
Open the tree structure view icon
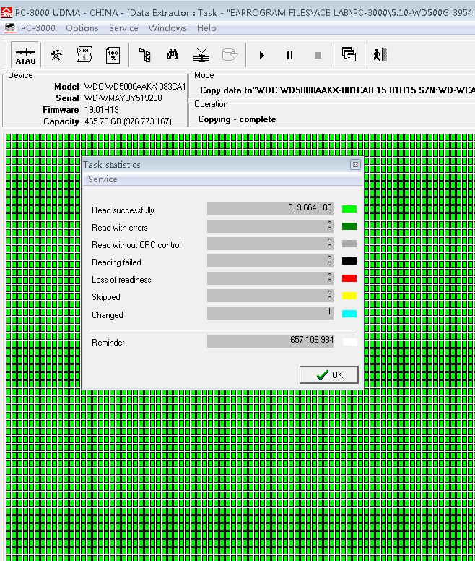point(145,56)
